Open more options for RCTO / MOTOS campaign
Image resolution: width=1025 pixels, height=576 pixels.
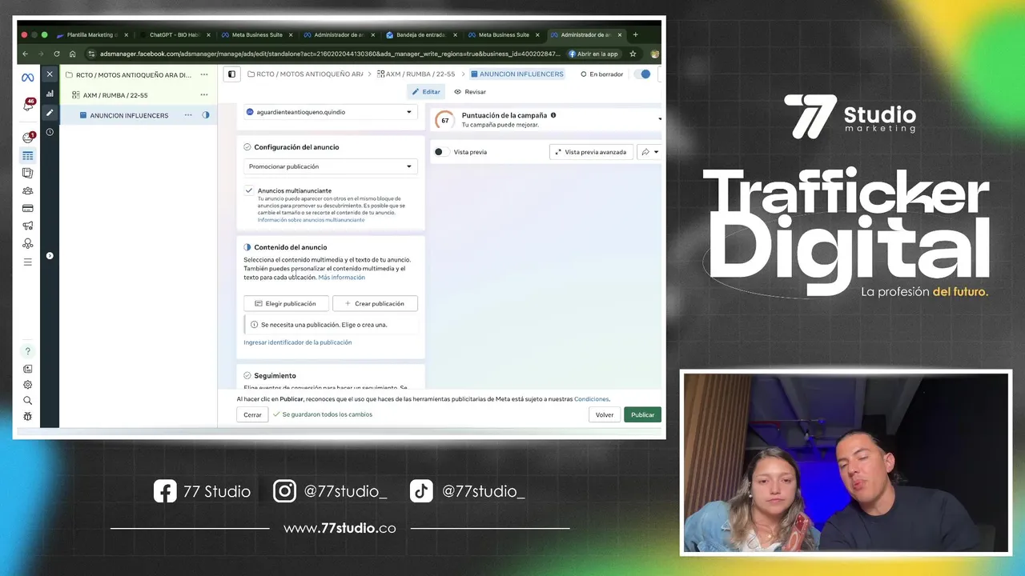tap(204, 74)
